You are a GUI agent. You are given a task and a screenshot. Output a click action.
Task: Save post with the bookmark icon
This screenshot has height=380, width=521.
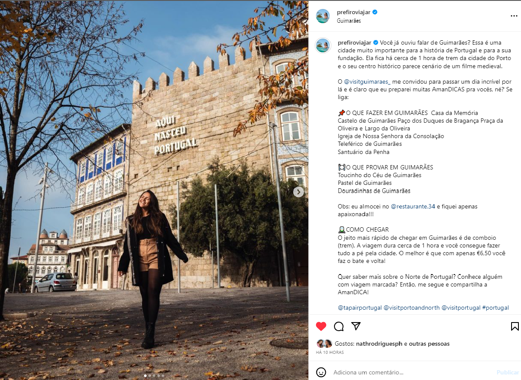click(x=515, y=326)
